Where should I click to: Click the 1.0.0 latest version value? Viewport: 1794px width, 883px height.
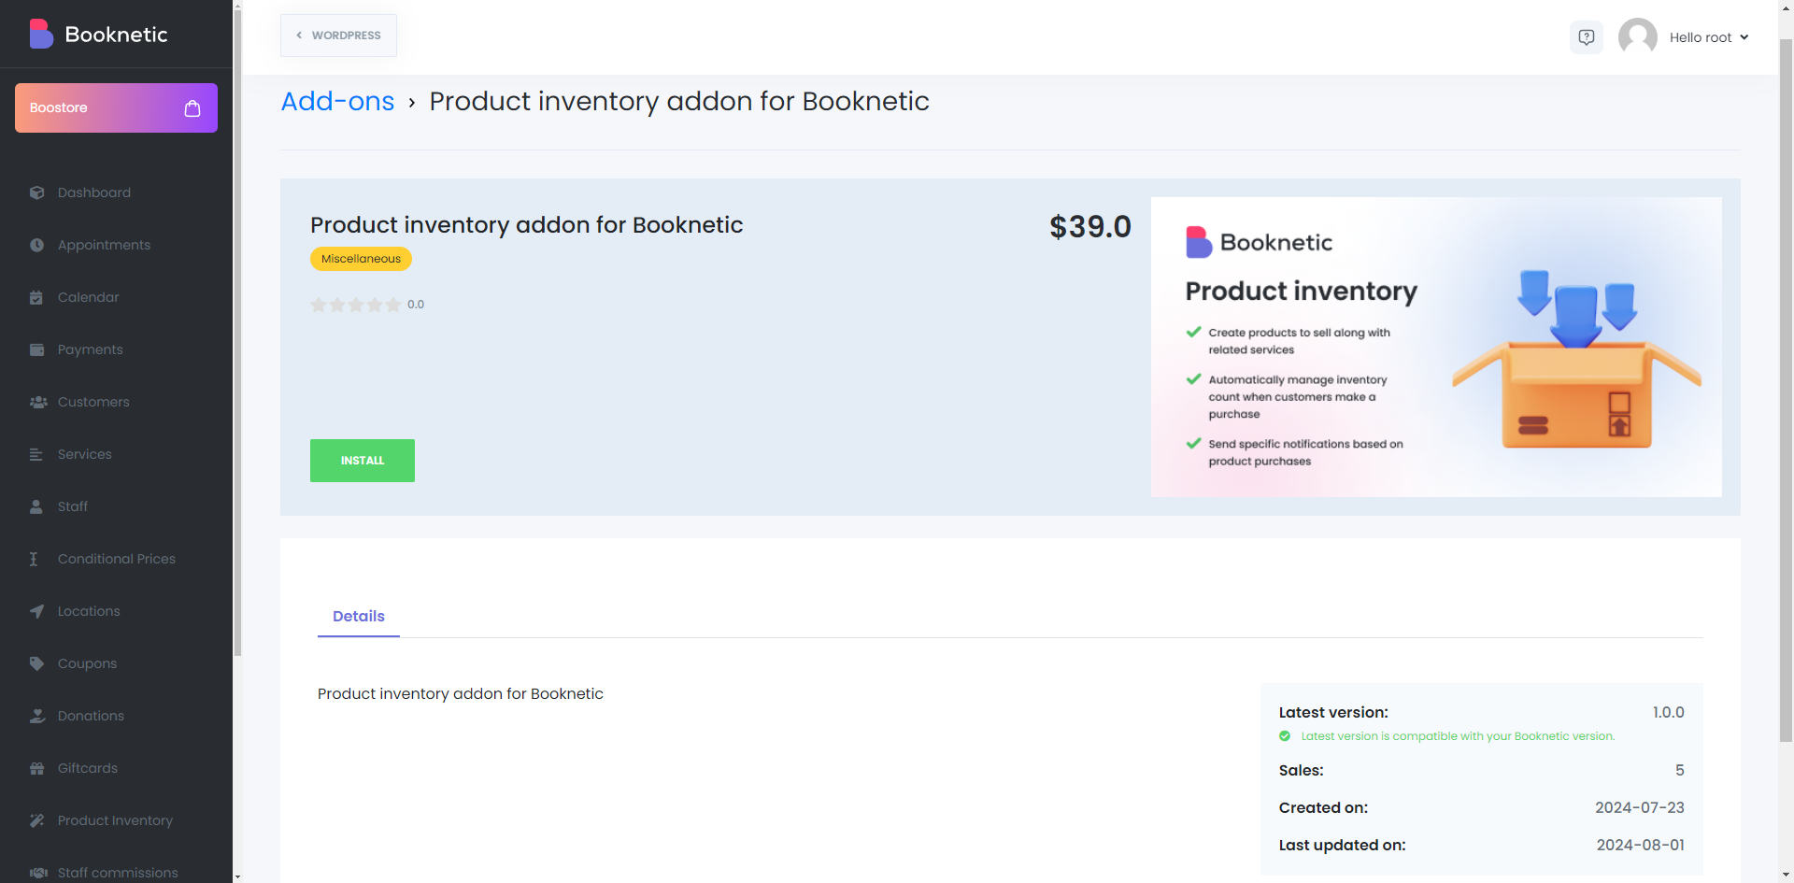(x=1668, y=712)
